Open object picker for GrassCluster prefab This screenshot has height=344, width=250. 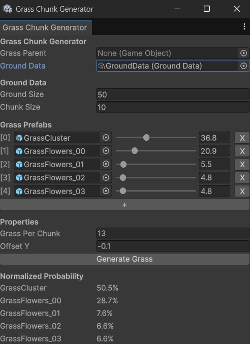(x=106, y=138)
